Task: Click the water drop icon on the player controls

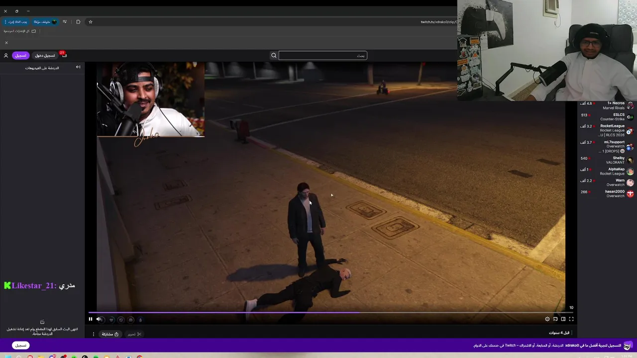Action: (x=140, y=320)
